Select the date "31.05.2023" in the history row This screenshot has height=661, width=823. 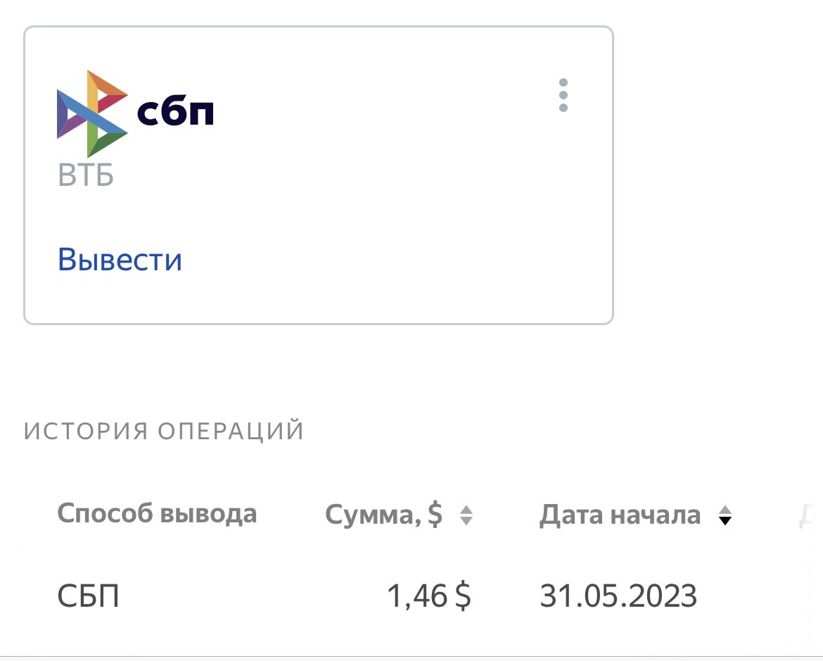coord(617,595)
